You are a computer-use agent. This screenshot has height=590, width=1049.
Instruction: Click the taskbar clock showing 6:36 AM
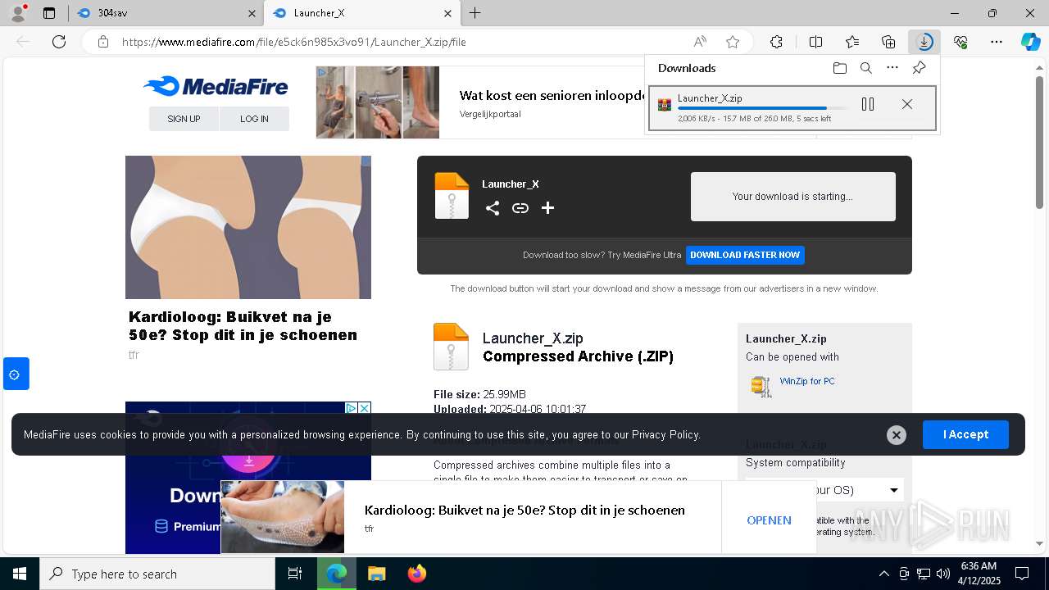pos(979,574)
